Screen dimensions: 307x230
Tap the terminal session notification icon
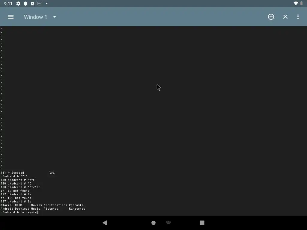(x=40, y=4)
